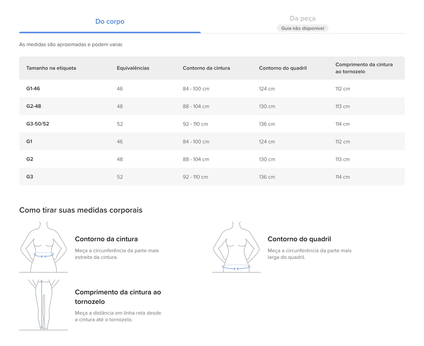Click the Como tirar suas medidas corporais heading

(x=81, y=210)
